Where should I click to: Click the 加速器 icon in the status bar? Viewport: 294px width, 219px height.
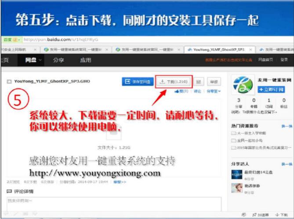point(261,215)
